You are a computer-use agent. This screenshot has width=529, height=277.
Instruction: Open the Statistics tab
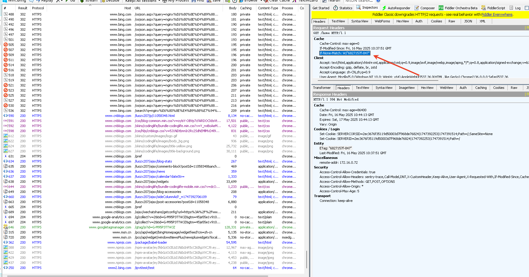pos(343,8)
